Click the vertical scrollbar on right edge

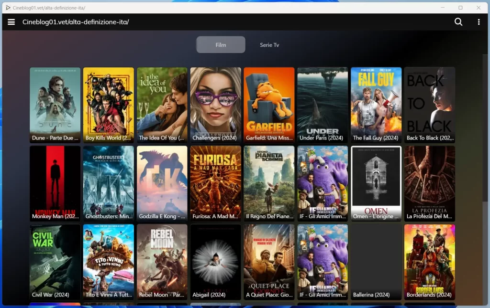(x=485, y=128)
